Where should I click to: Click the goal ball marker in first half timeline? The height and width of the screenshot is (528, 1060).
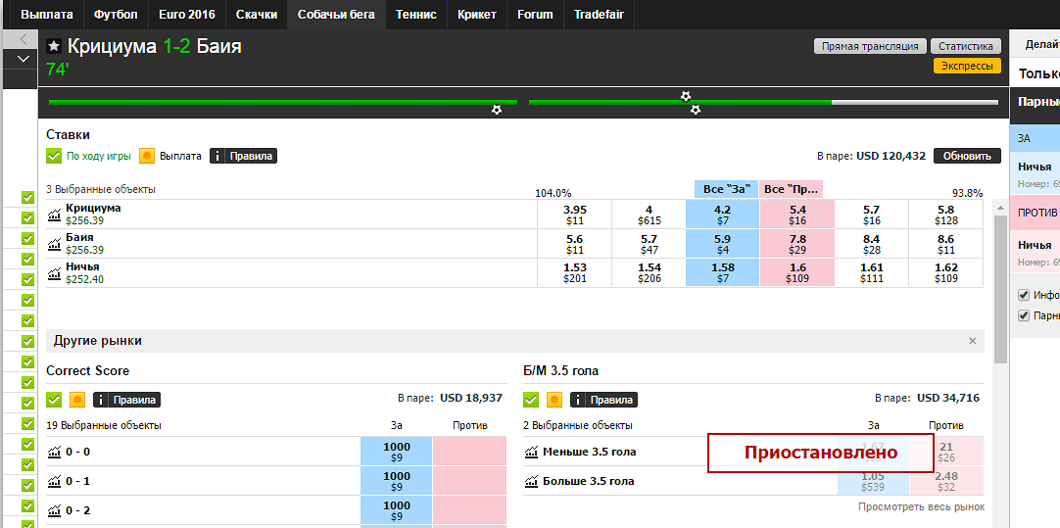click(x=497, y=110)
